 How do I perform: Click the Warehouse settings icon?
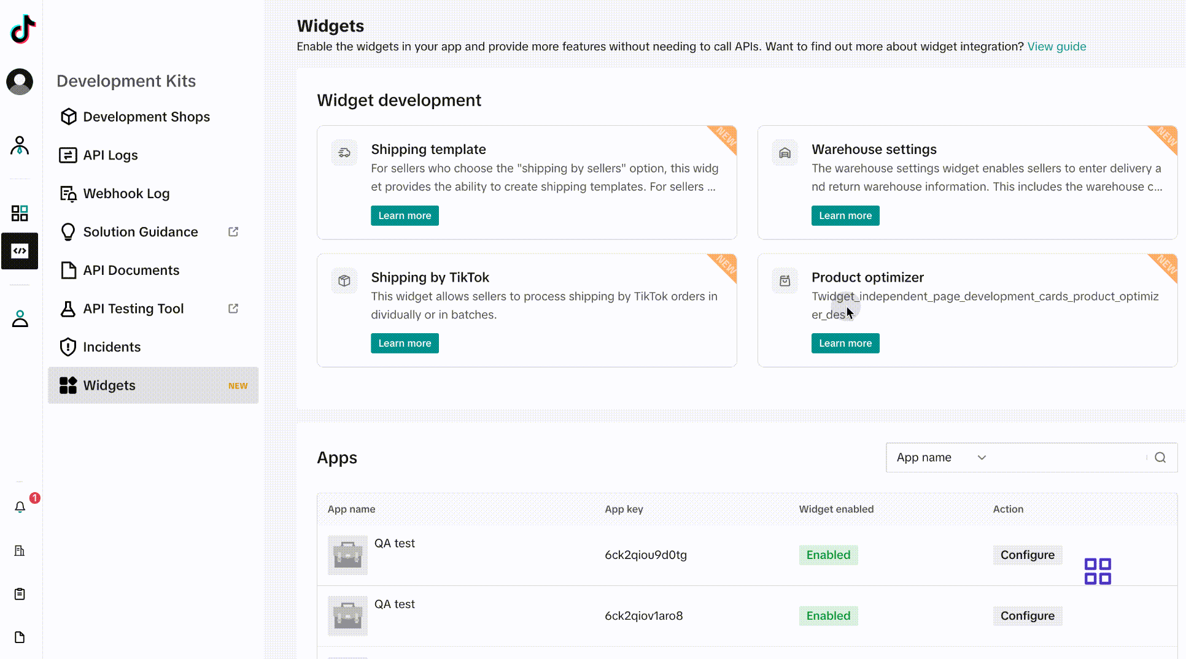[x=785, y=153]
